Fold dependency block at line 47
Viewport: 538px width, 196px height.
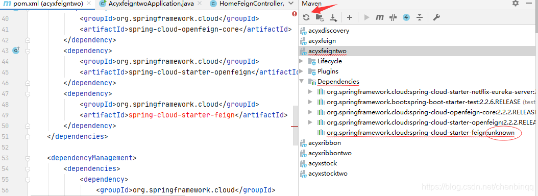(28, 93)
